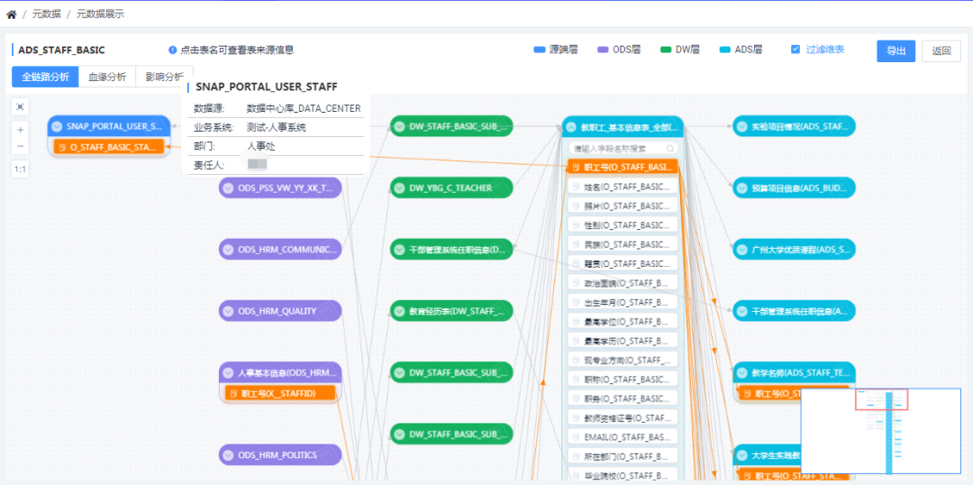
Task: Click field icon of 最高学位 row
Action: point(577,322)
